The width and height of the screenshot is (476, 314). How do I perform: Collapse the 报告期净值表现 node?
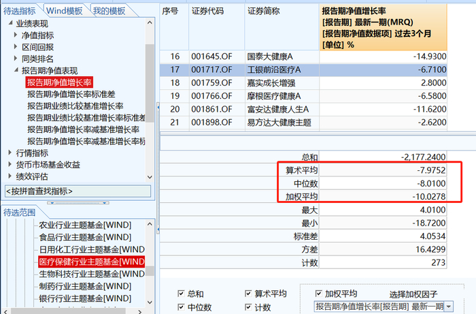tap(16, 70)
